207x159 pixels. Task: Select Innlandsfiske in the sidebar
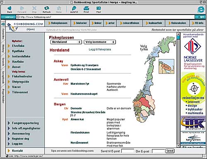click(x=21, y=57)
